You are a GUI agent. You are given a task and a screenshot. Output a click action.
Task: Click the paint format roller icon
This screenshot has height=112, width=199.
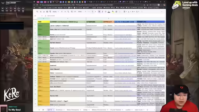(50, 12)
